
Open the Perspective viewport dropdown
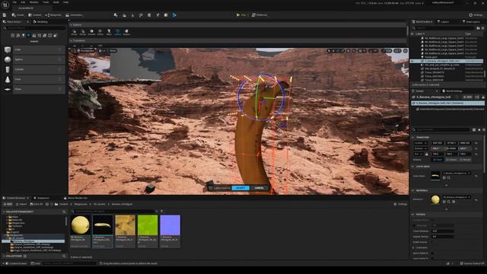pos(85,51)
